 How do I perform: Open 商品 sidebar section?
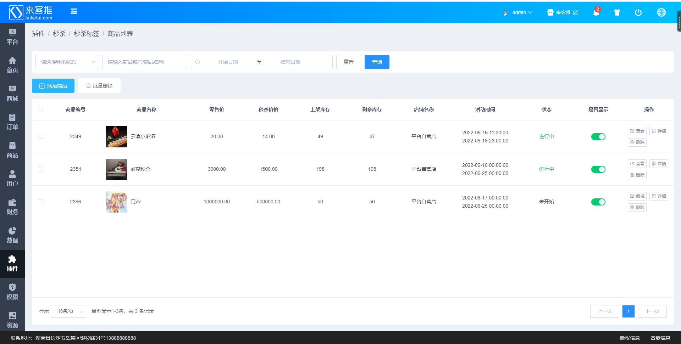(x=12, y=150)
